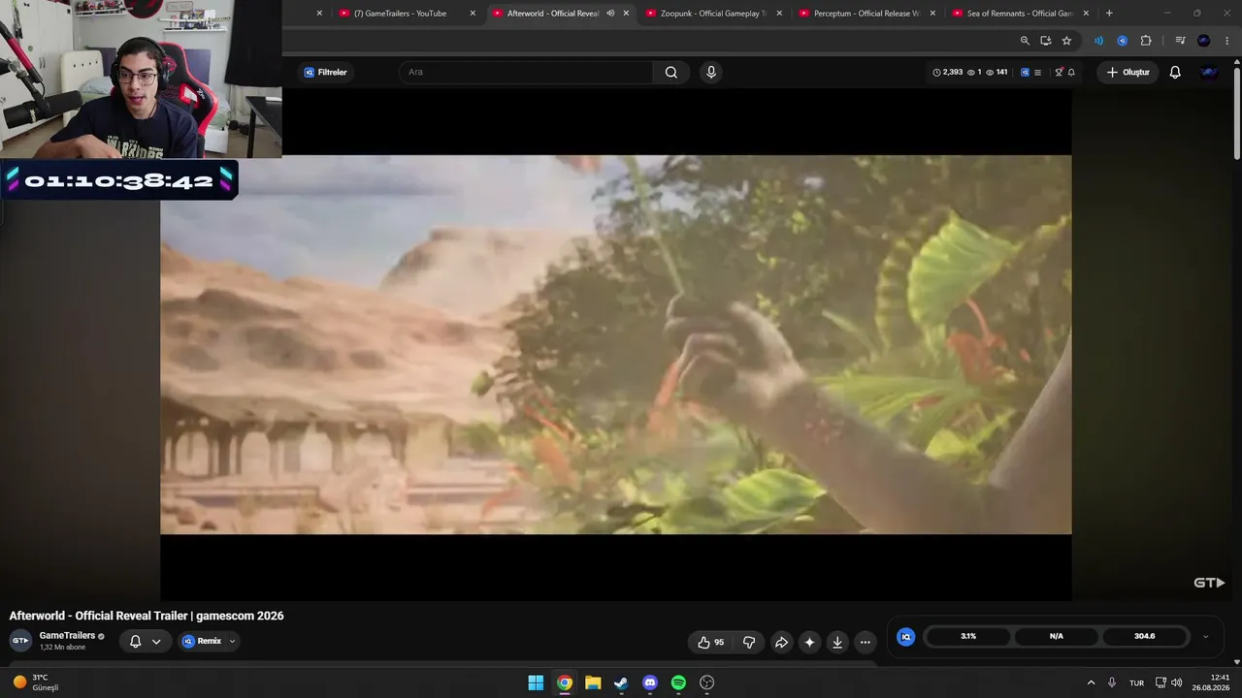
Task: Open Spotify from the taskbar
Action: point(678,682)
